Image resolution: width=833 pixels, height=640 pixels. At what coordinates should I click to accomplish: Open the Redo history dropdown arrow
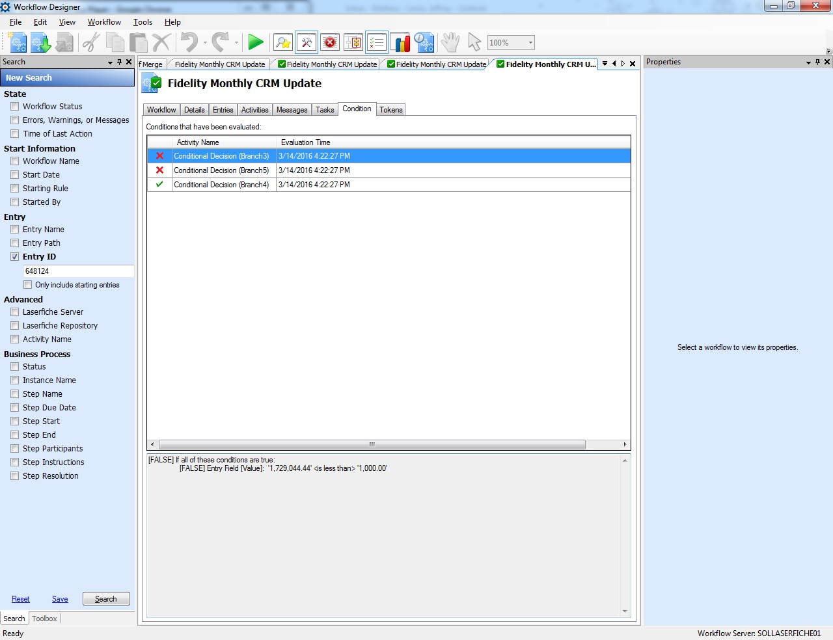coord(236,43)
